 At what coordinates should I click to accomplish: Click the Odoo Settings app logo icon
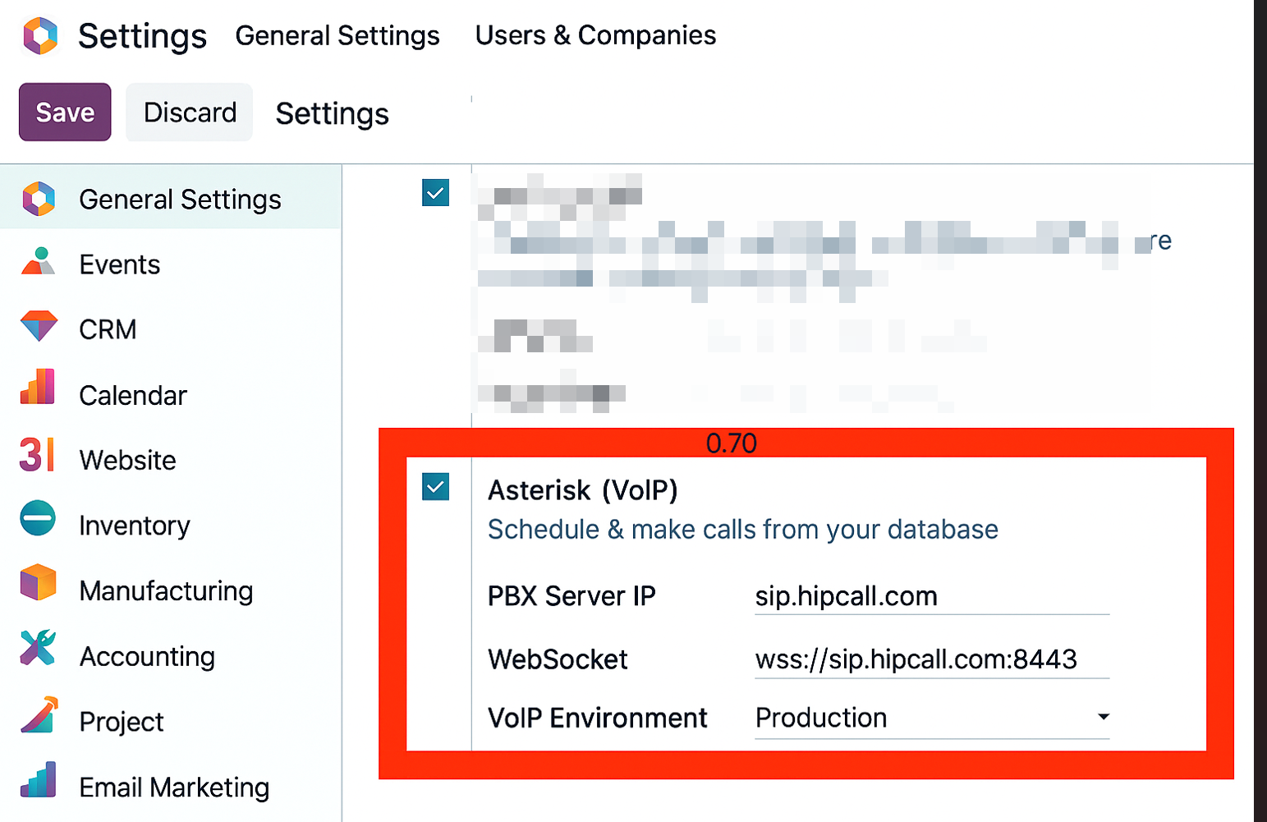pyautogui.click(x=40, y=35)
